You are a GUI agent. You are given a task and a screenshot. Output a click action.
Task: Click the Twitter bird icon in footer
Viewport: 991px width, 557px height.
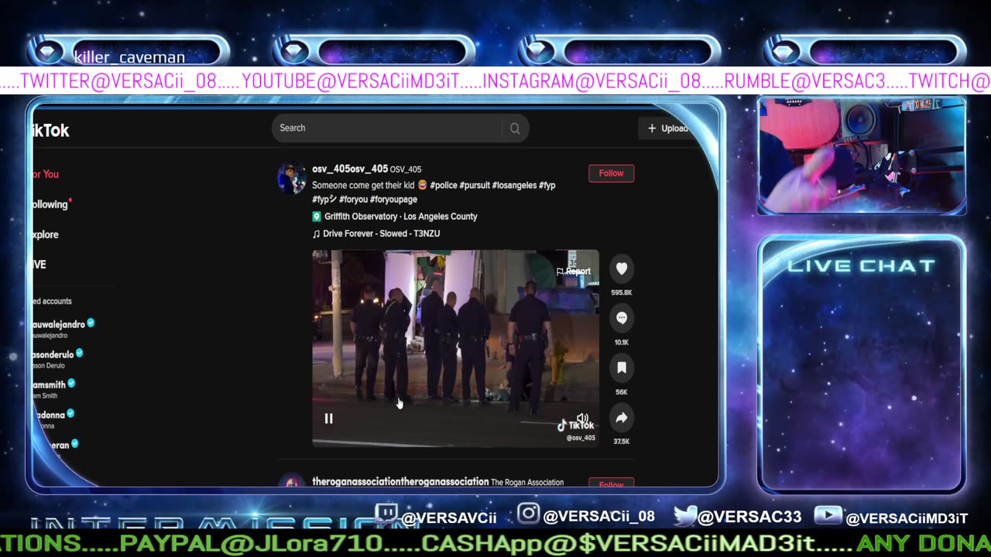point(684,514)
